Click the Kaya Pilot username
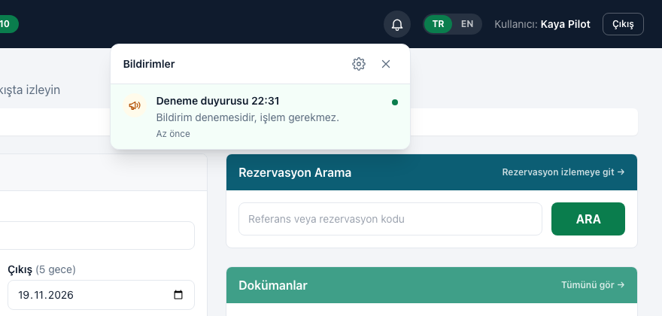 (x=565, y=24)
